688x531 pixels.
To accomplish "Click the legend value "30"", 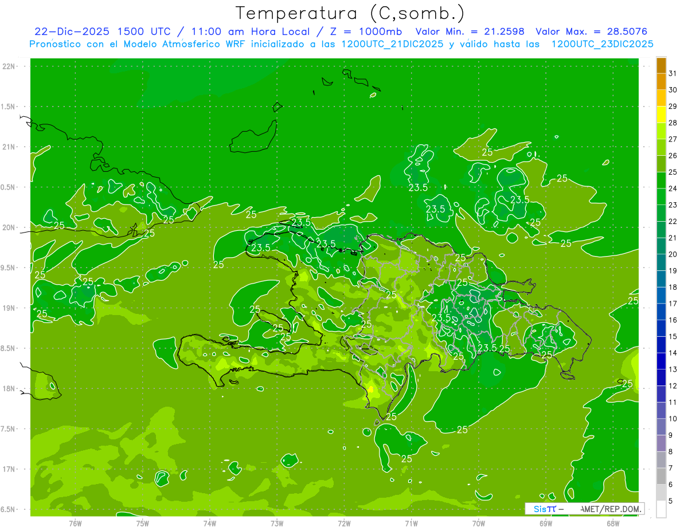I will pos(673,90).
